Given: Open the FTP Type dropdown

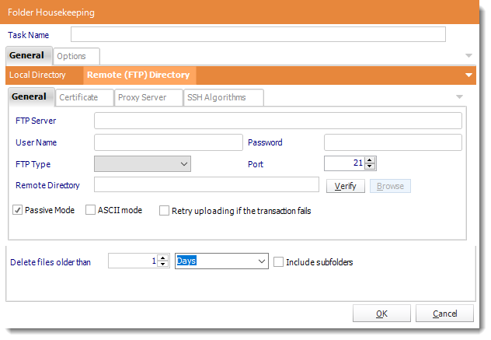Looking at the screenshot, I should point(142,164).
